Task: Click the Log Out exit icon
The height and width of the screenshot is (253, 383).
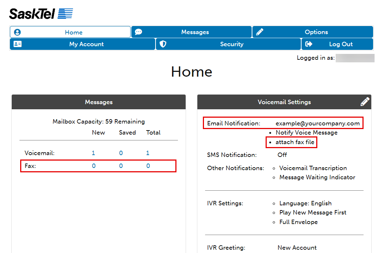Action: point(309,44)
